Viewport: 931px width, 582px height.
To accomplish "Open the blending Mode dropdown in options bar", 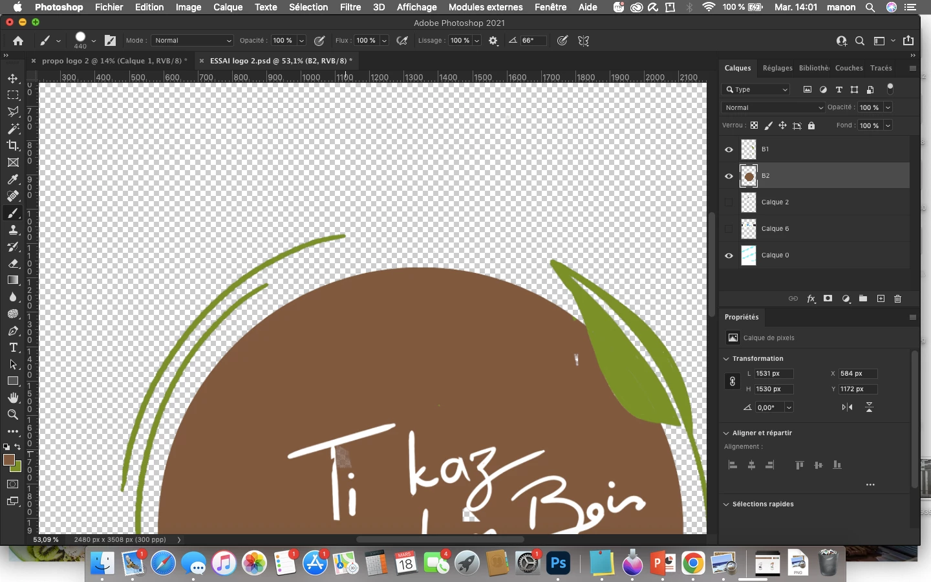I will (x=192, y=41).
